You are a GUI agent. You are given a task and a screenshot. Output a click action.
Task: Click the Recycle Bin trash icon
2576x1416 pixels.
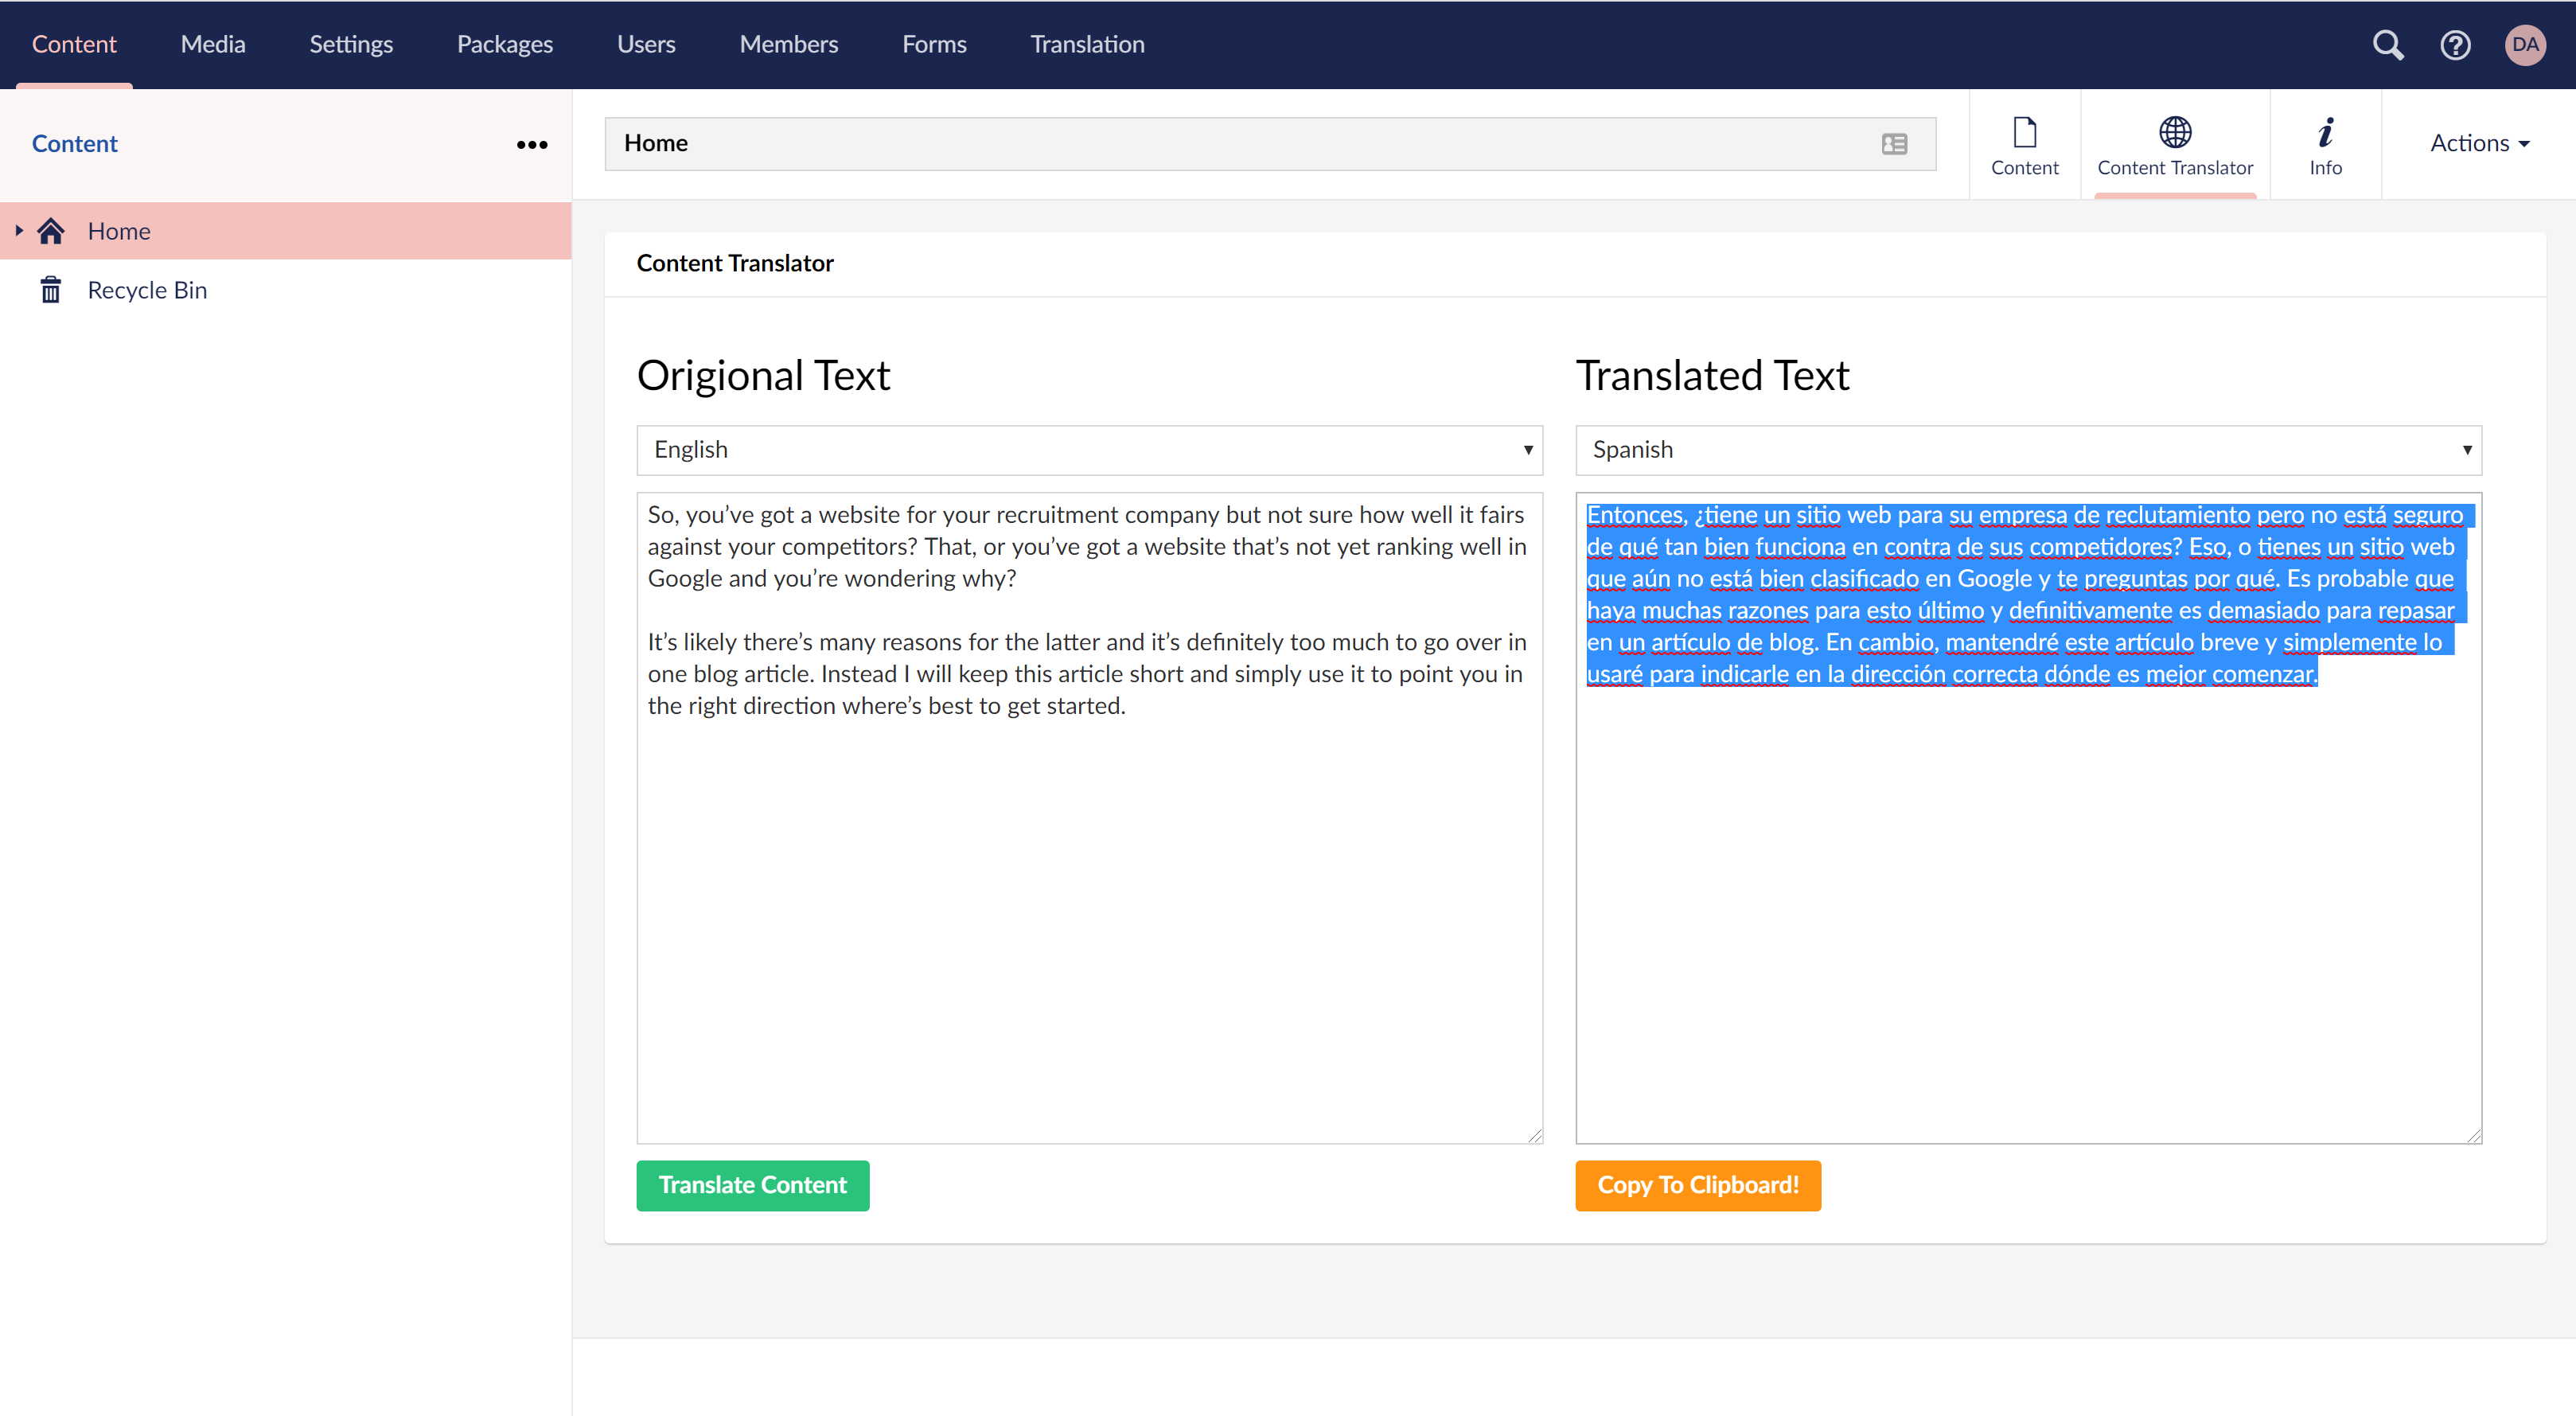pyautogui.click(x=51, y=290)
